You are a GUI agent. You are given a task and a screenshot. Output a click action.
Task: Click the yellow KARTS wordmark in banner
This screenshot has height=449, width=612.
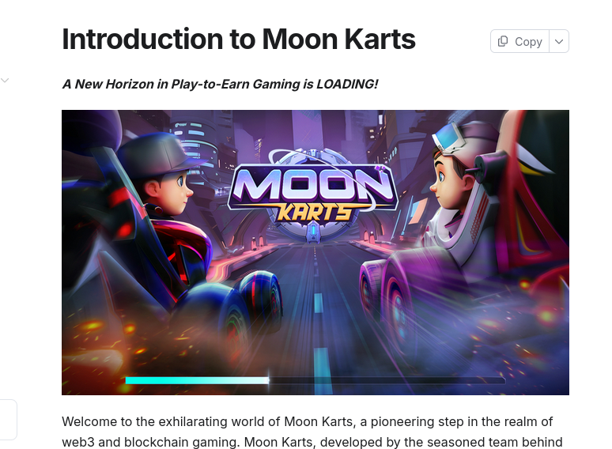point(315,213)
